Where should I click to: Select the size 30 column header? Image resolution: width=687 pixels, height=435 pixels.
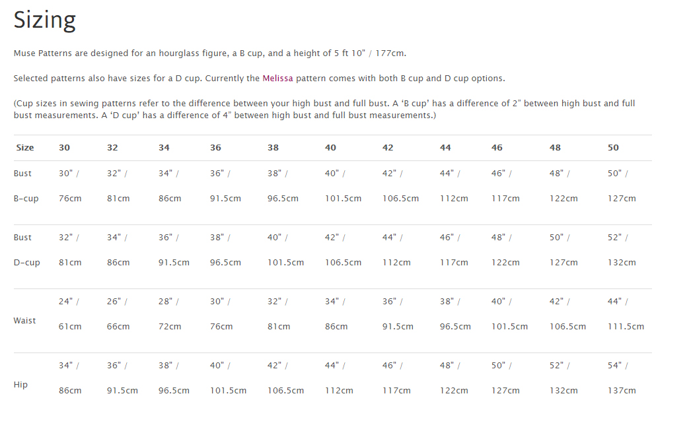click(x=64, y=148)
